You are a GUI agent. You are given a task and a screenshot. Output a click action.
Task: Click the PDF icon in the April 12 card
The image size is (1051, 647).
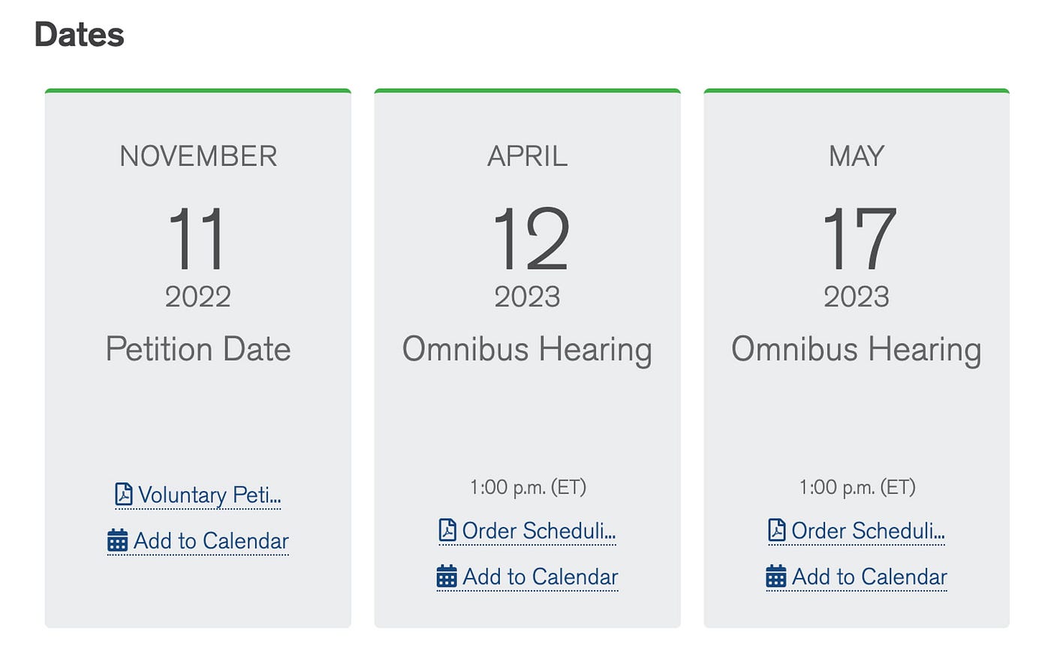[x=447, y=531]
